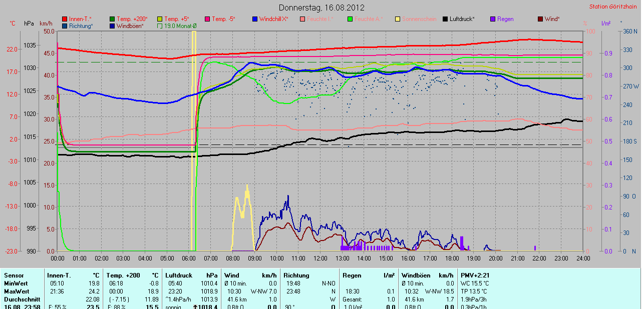Screen dimensions: 643x309
Task: Click the Richtung minimum time '19:48'
Action: pos(293,283)
